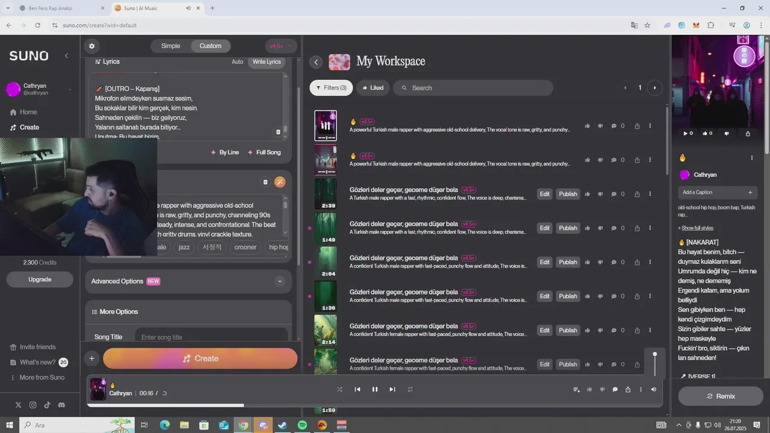Viewport: 770px width, 433px height.
Task: Open comments on the 1:49 song row
Action: (614, 228)
